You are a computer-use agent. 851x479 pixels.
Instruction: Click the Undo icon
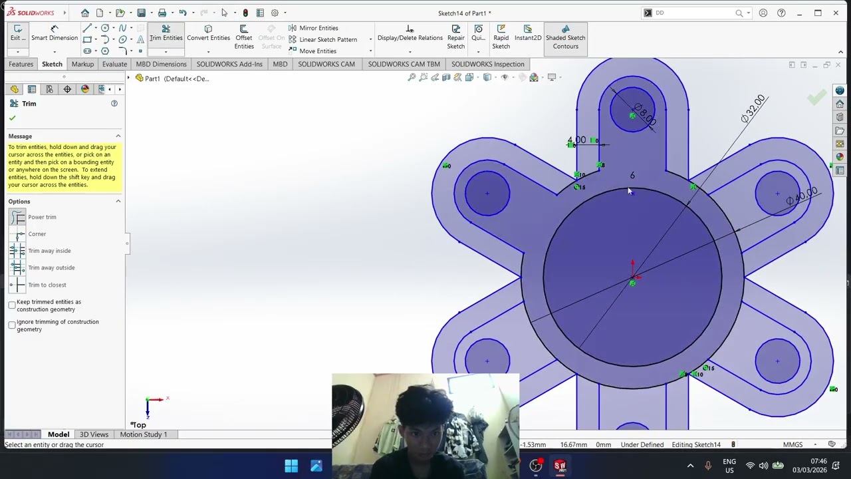pos(182,13)
